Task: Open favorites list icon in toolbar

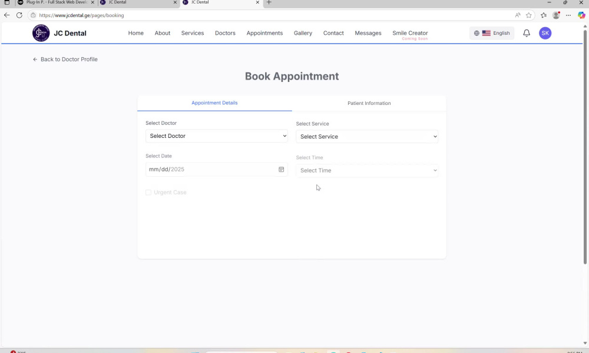Action: point(543,15)
